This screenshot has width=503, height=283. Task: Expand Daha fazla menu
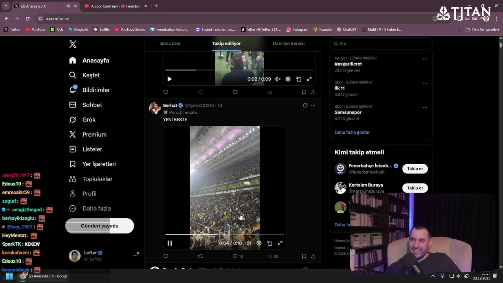(x=90, y=208)
